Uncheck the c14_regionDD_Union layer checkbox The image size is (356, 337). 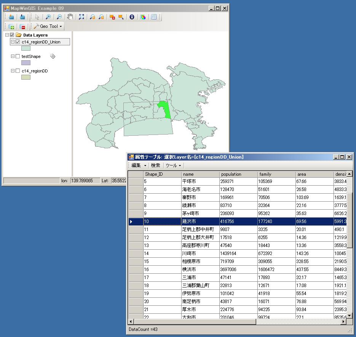[18, 42]
